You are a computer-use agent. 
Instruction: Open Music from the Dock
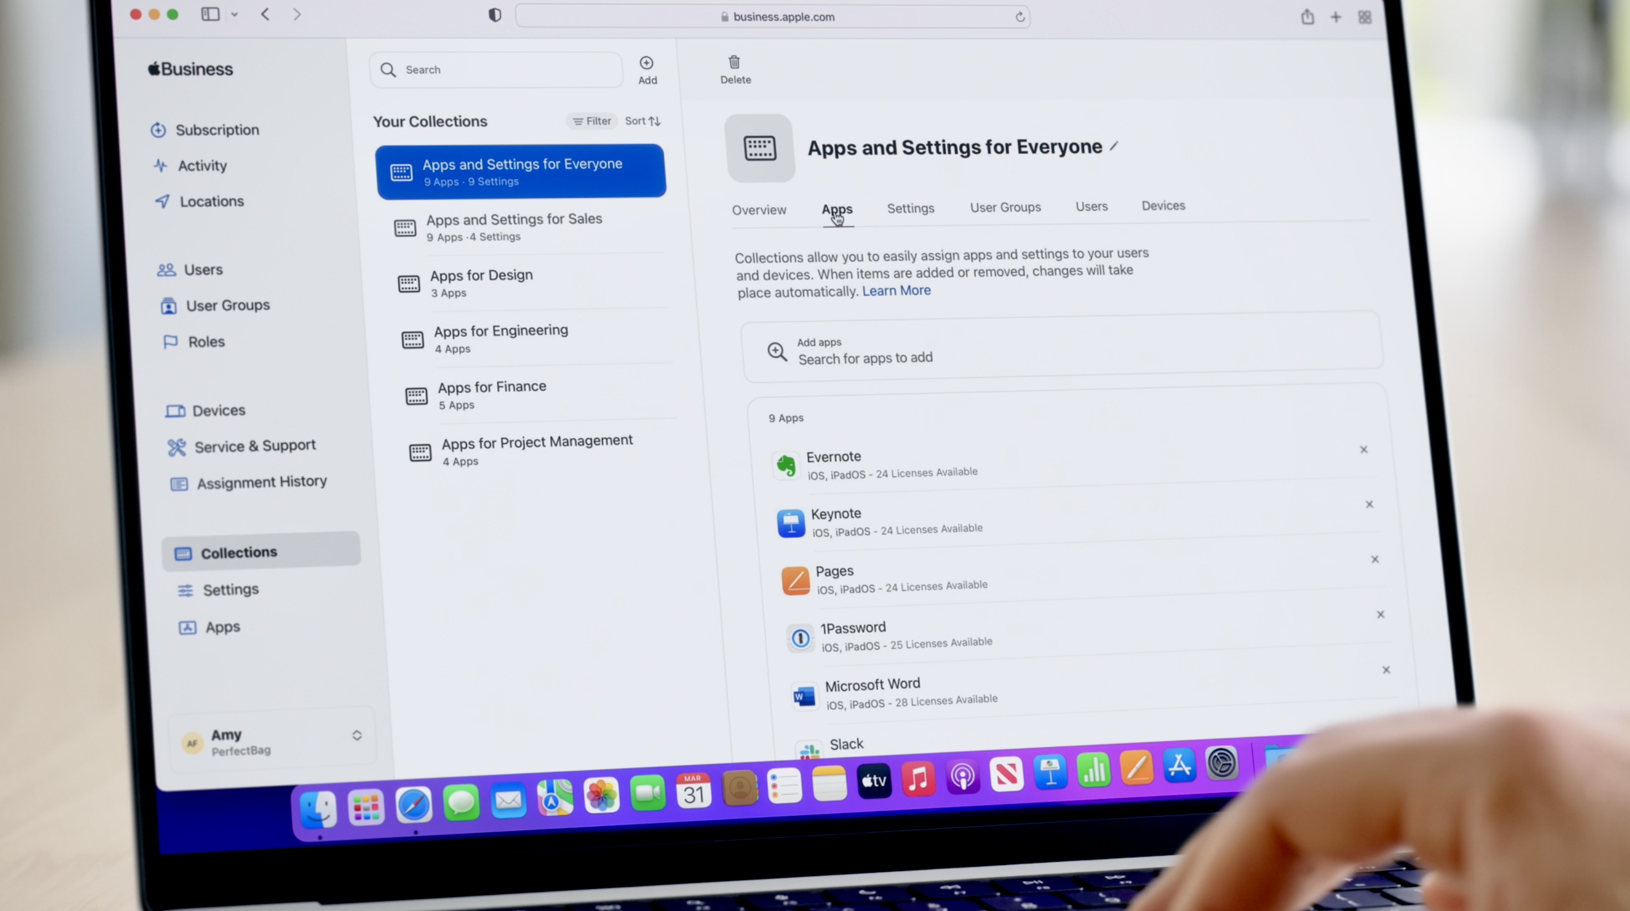[918, 778]
